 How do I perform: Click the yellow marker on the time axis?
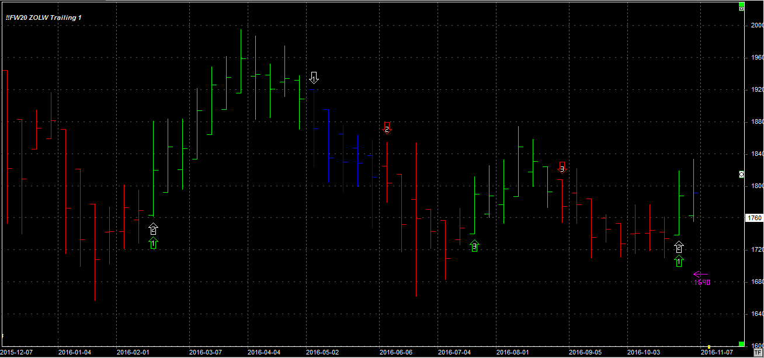tap(709, 347)
